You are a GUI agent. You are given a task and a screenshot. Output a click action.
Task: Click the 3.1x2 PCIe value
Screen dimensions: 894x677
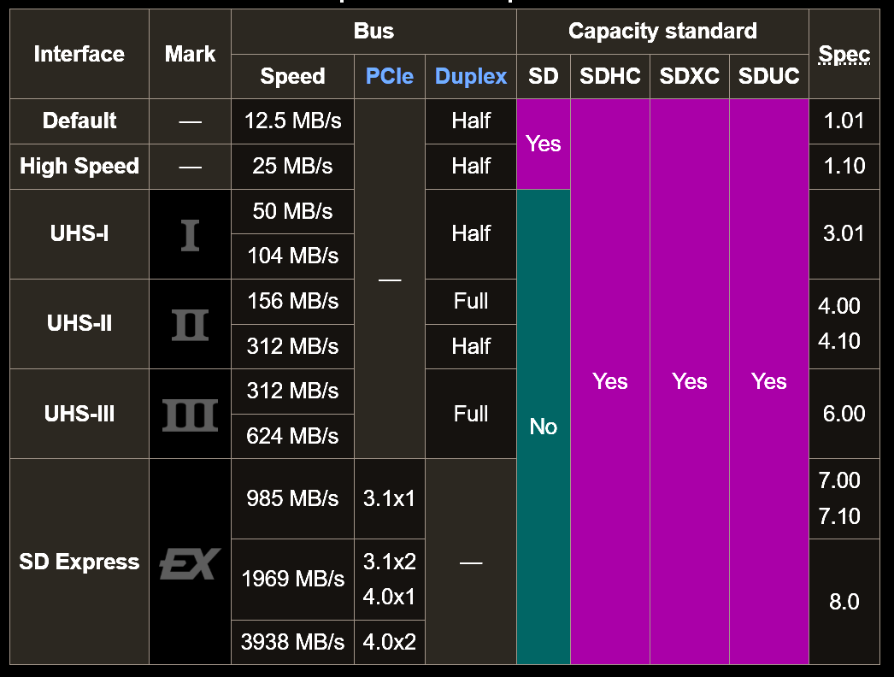click(390, 562)
